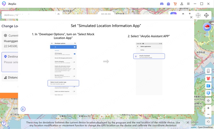214x129 pixels.
Task: Go back with the circled arrow button
Action: pyautogui.click(x=23, y=109)
